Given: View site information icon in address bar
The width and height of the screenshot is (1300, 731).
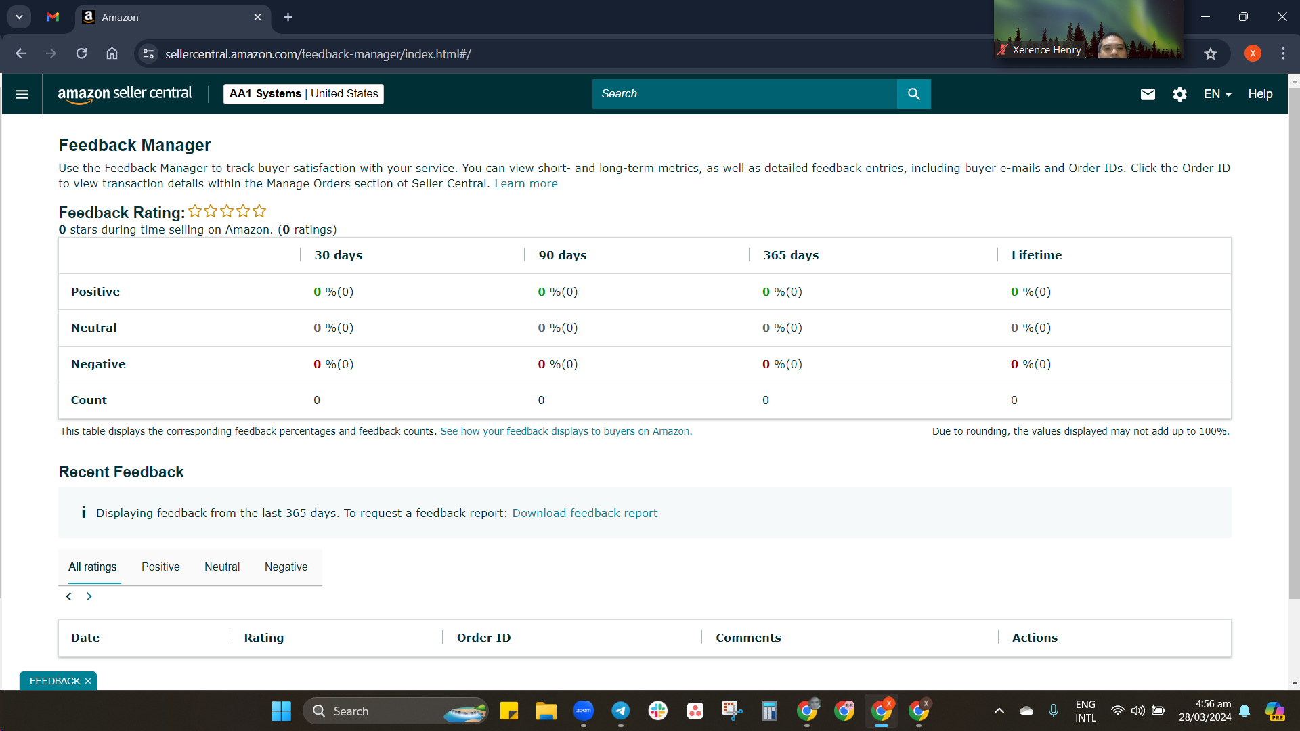Looking at the screenshot, I should point(148,53).
